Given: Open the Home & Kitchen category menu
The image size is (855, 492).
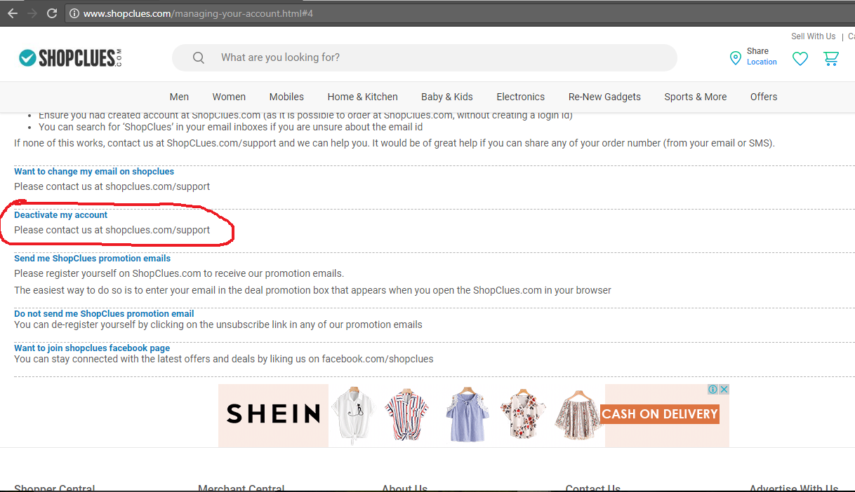Looking at the screenshot, I should click(362, 97).
